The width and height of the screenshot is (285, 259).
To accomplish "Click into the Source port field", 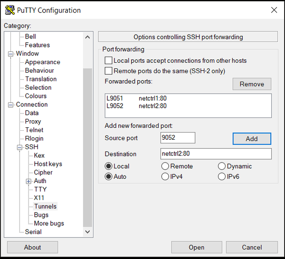I will 178,138.
